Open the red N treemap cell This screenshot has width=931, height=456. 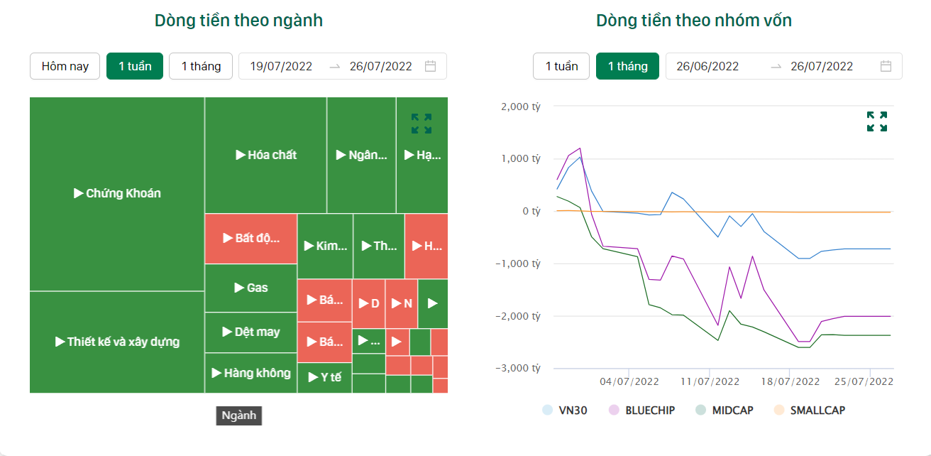(402, 303)
